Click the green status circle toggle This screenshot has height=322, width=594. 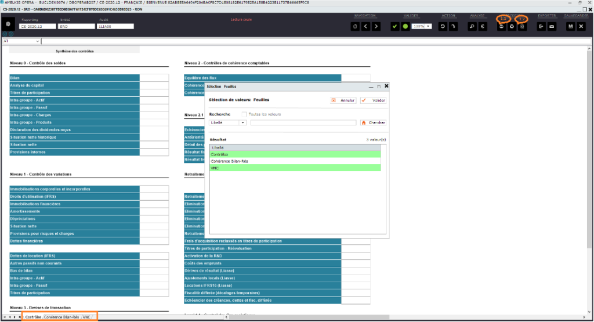[x=405, y=27]
